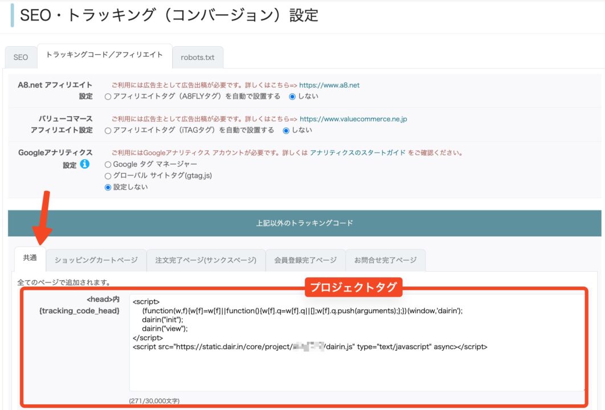Click the Google Analytics info icon
This screenshot has height=410, width=605.
[x=84, y=165]
